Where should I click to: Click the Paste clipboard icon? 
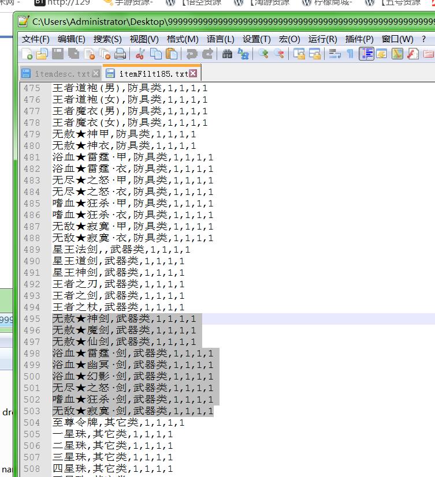172,54
